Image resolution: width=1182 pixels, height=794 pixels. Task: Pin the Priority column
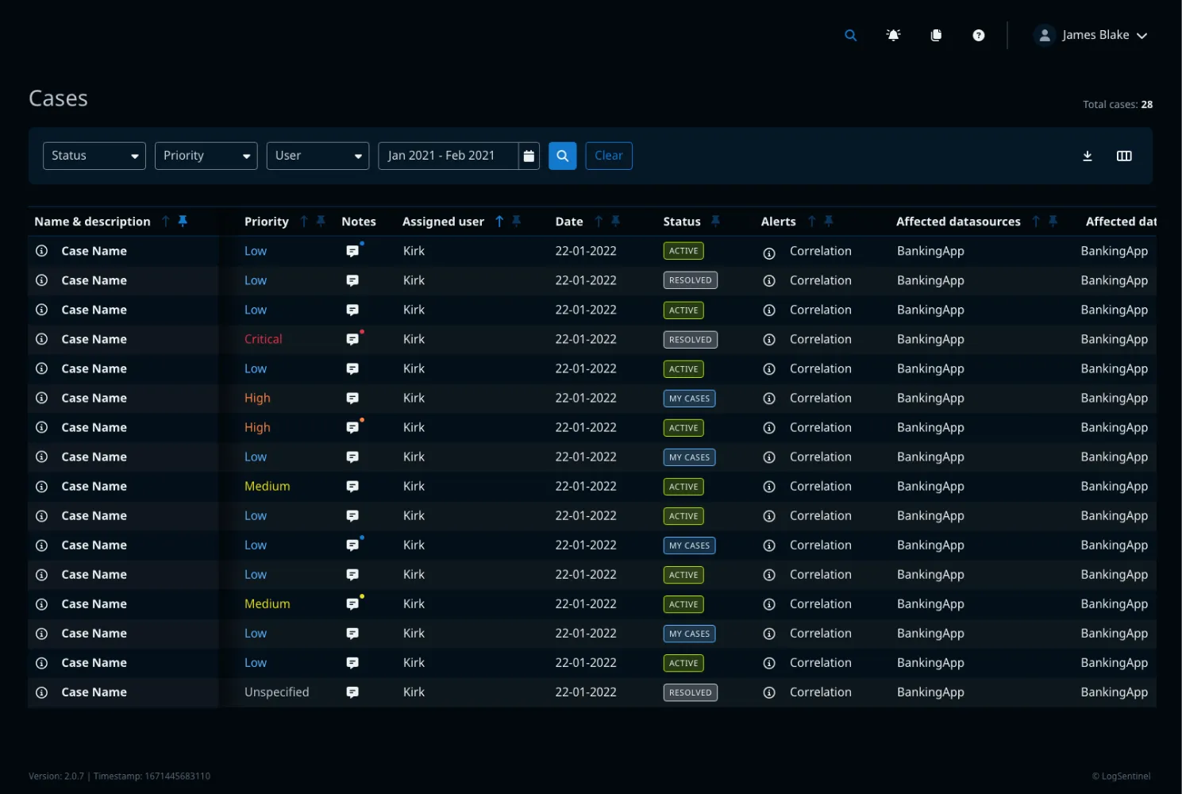click(x=320, y=221)
